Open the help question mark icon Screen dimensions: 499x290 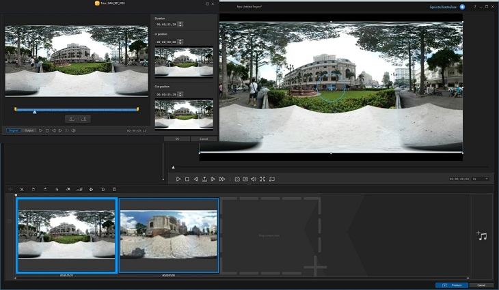click(474, 7)
